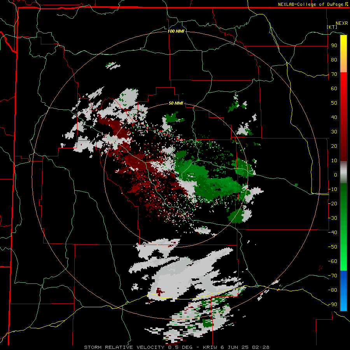Click the 20 value on the velocity scale
The image size is (350, 350).
pos(334,146)
